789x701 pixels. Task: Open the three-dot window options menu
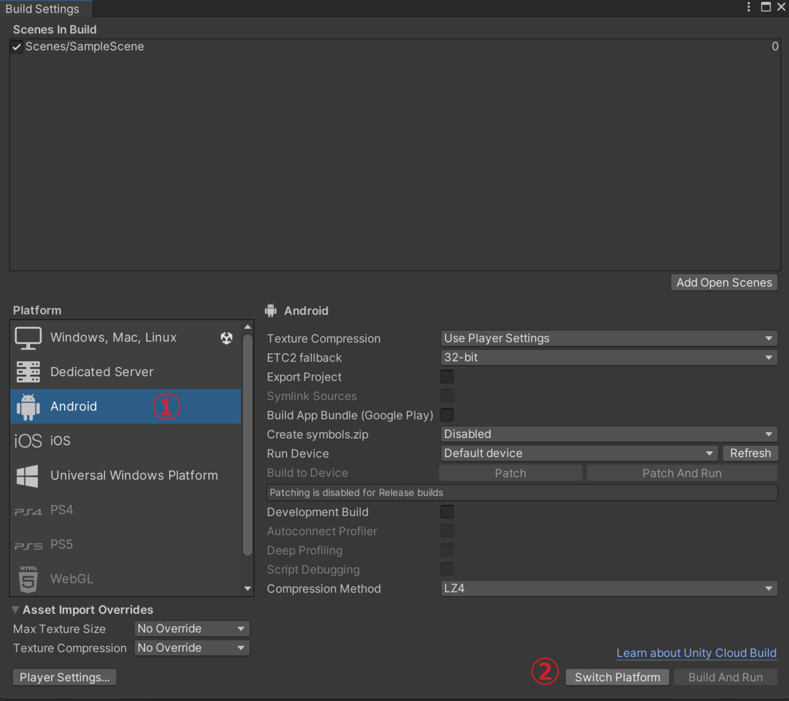[x=748, y=7]
